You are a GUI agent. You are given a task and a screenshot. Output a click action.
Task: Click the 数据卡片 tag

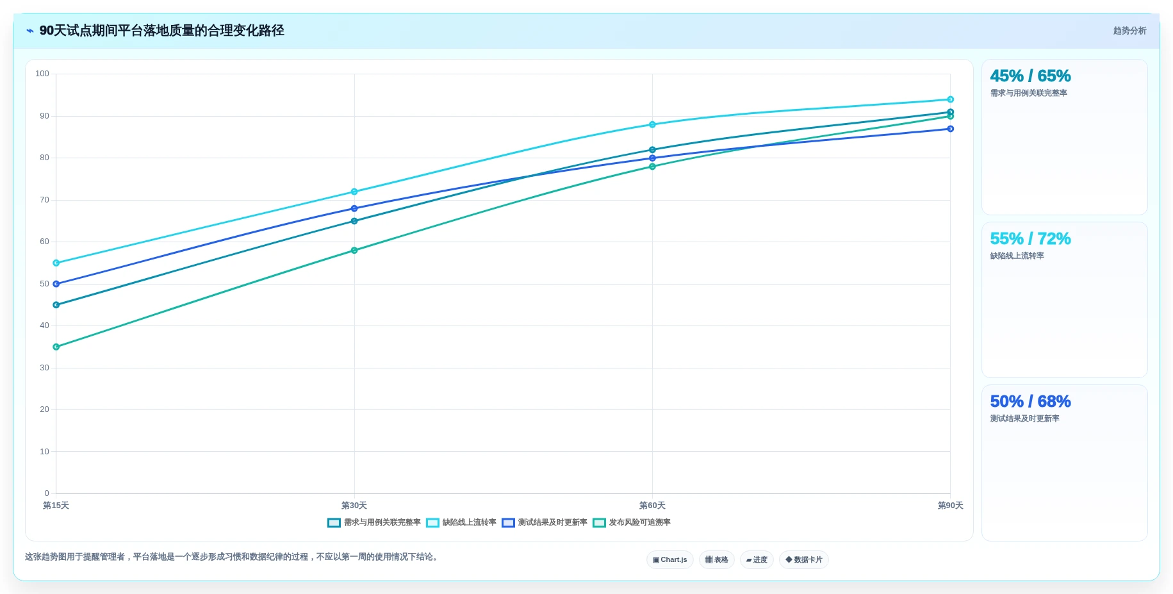[x=804, y=560]
